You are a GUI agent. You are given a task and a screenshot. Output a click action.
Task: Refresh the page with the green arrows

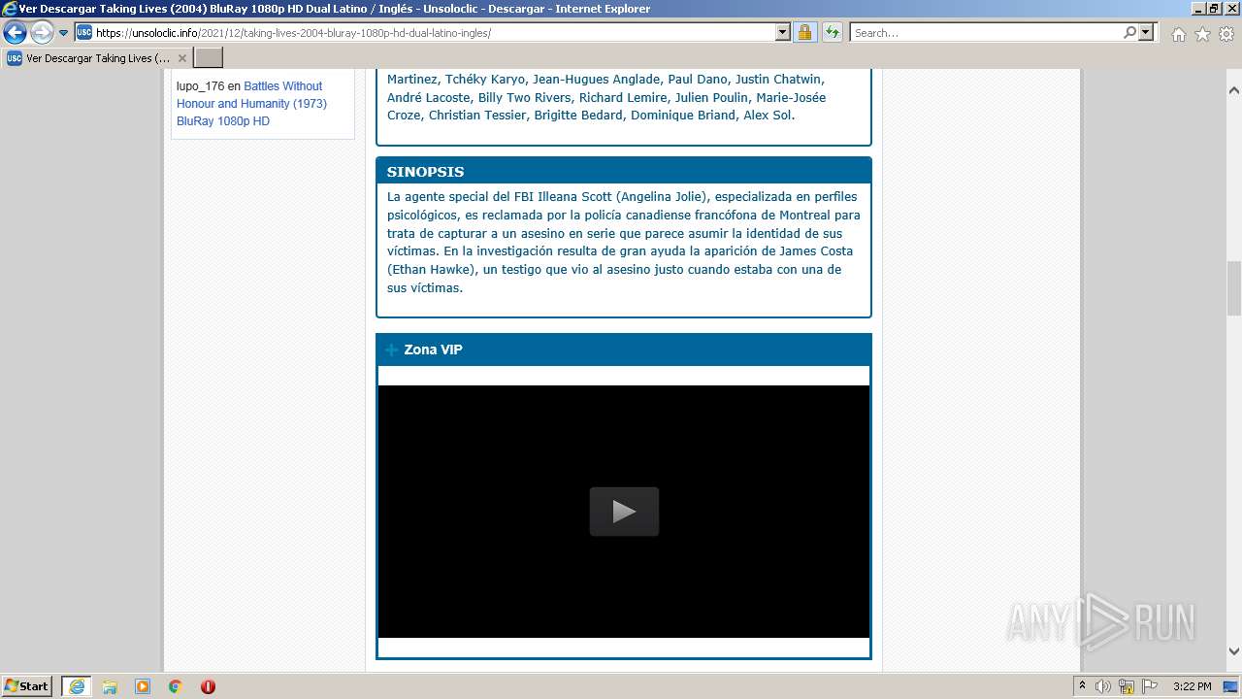coord(832,33)
